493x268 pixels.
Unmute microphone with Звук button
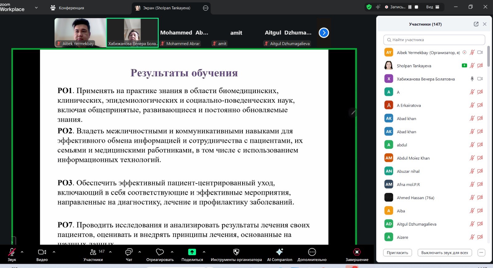[x=12, y=252]
